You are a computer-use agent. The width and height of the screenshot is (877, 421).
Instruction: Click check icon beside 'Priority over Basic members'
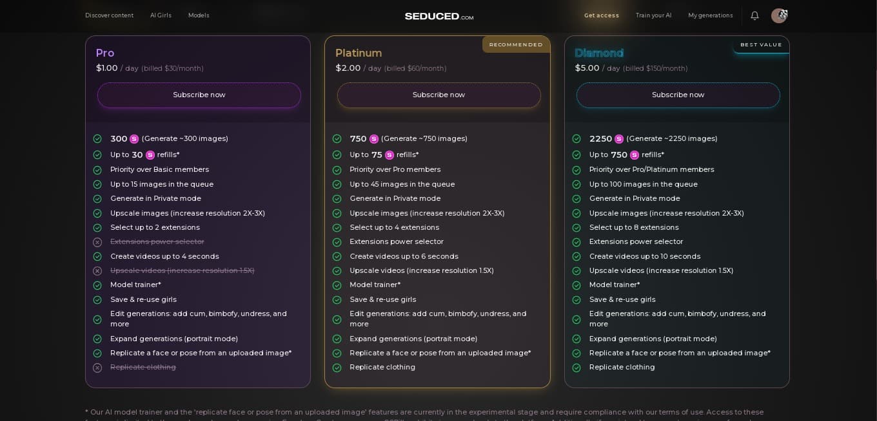[97, 170]
